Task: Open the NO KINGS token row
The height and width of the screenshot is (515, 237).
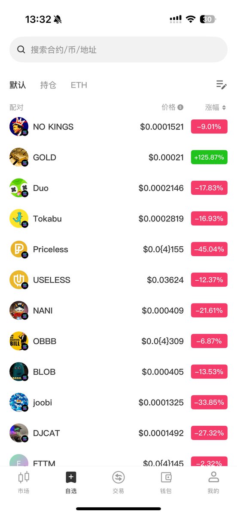Action: click(x=118, y=127)
